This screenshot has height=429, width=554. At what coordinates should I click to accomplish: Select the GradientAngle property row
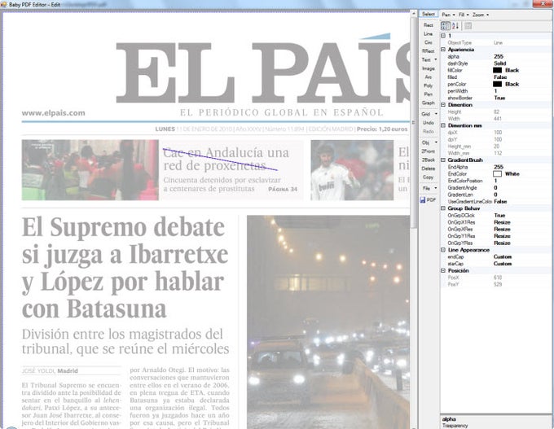[496, 188]
